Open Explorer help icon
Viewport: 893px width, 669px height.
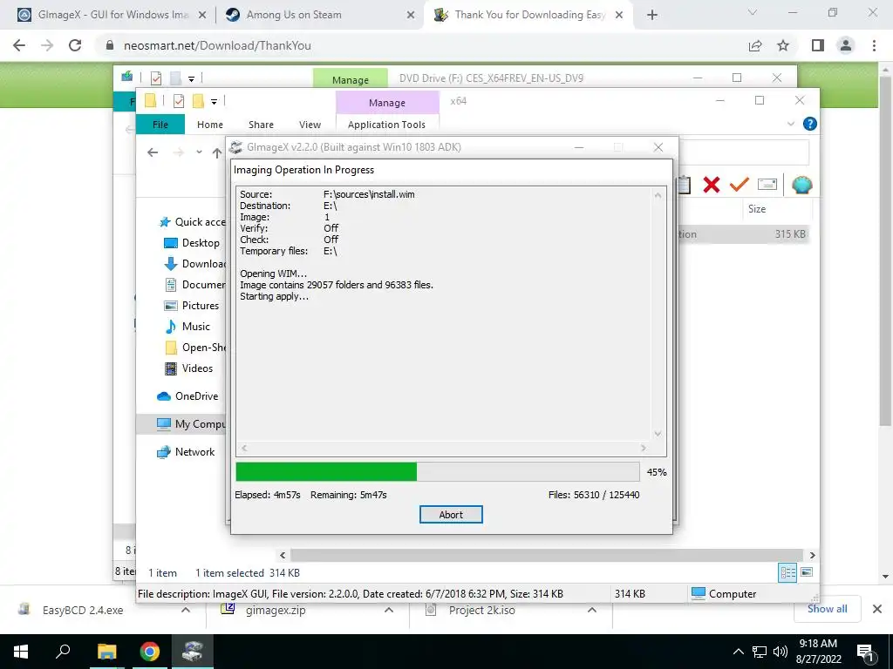coord(809,124)
